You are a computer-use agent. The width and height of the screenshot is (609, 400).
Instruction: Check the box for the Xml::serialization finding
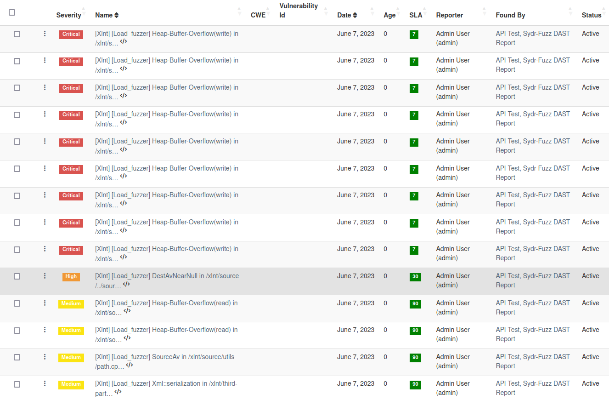pos(17,384)
